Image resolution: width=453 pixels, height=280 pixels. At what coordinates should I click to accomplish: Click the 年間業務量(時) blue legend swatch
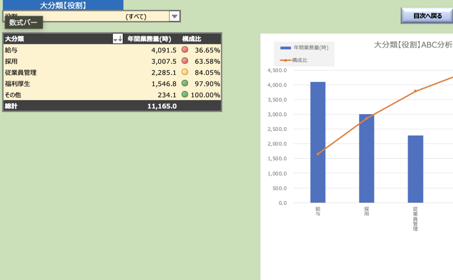[x=286, y=48]
